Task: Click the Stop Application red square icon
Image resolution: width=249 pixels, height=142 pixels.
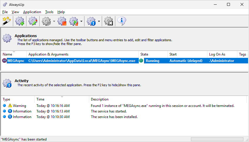Action: (62, 21)
